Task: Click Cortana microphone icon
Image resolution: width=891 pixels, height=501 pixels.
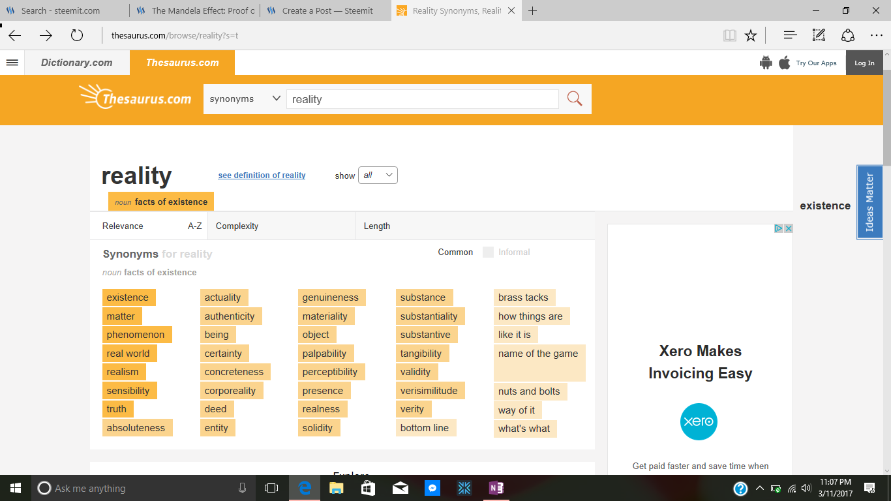Action: 242,488
